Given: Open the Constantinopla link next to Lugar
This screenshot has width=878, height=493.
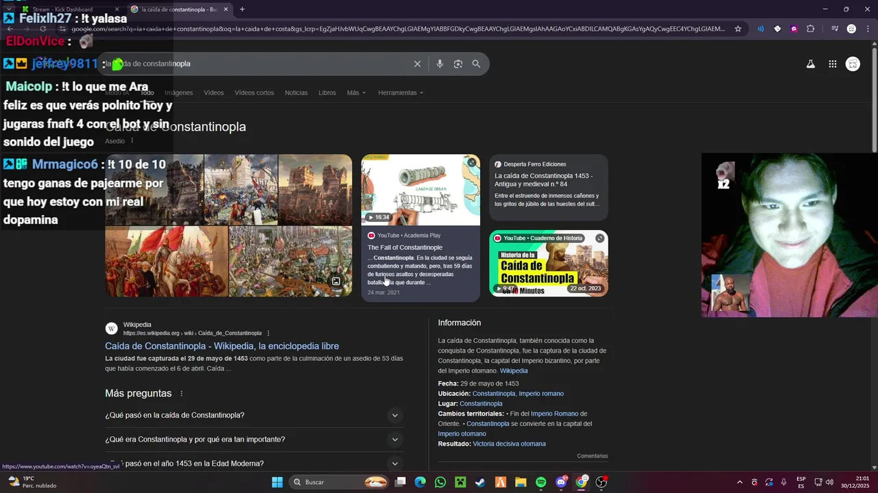Looking at the screenshot, I should (x=481, y=404).
